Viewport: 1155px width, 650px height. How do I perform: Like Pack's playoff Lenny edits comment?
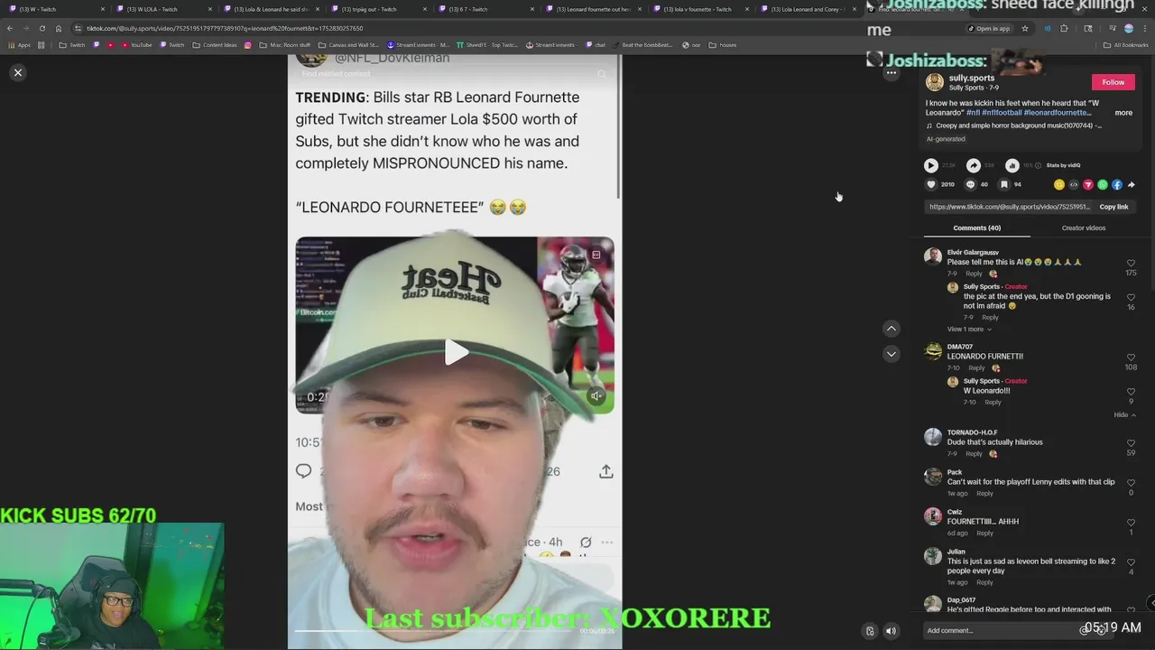1131,483
